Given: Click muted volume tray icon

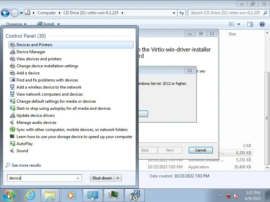Looking at the screenshot, I should pyautogui.click(x=236, y=196).
